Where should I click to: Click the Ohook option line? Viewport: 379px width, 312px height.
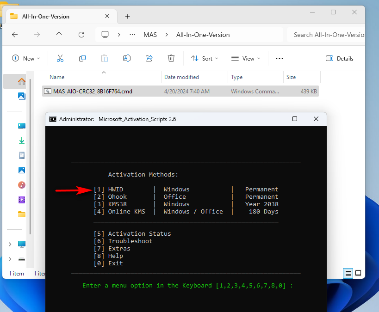click(x=186, y=197)
